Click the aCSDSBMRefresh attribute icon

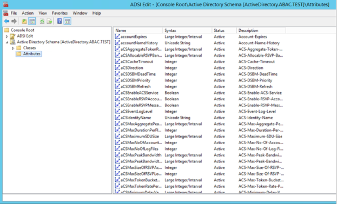(118, 86)
